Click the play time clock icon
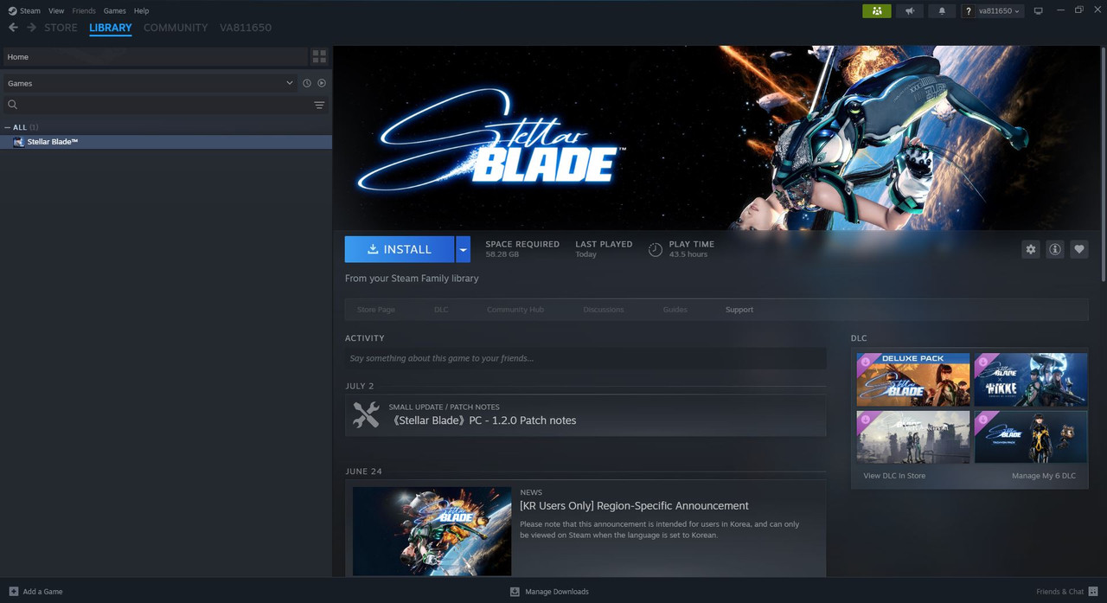The image size is (1107, 603). [656, 250]
